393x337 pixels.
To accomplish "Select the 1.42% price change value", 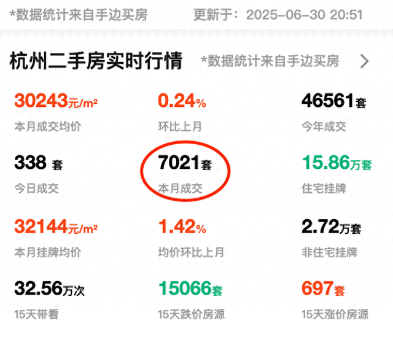I will 182,227.
